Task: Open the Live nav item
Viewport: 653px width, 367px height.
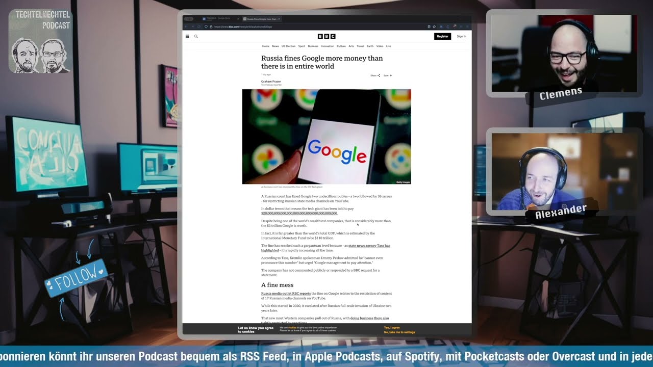Action: [x=389, y=46]
